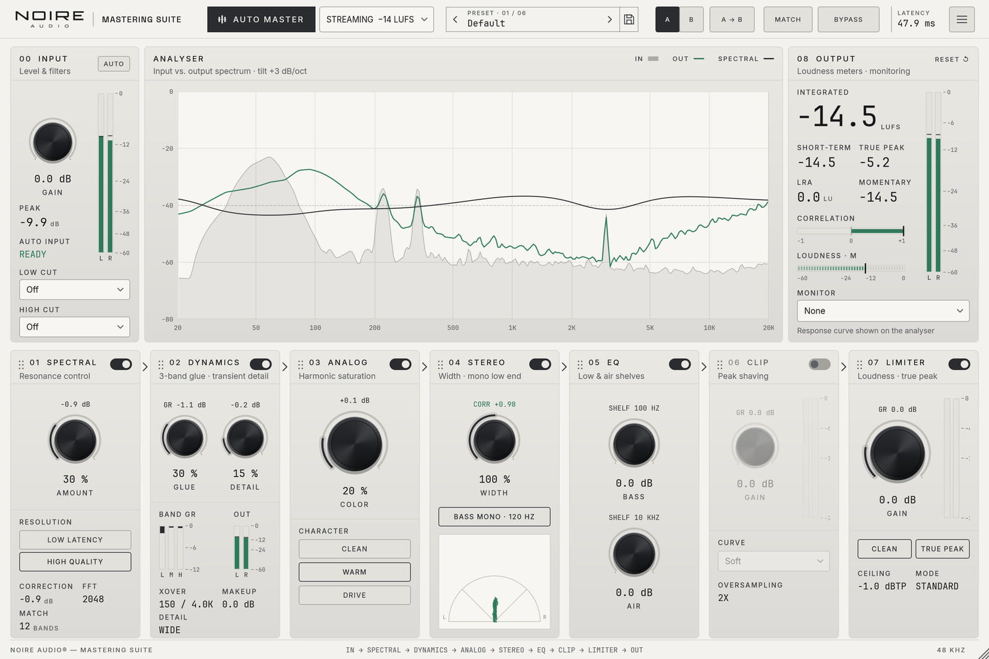The image size is (989, 659).
Task: Select the Clean character mode
Action: 355,549
